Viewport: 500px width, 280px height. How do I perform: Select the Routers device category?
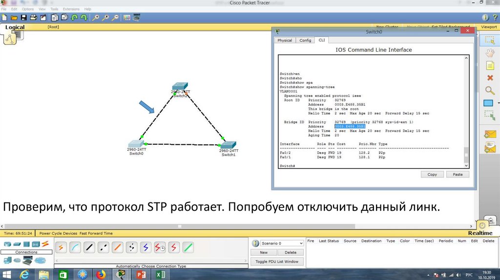click(x=7, y=244)
